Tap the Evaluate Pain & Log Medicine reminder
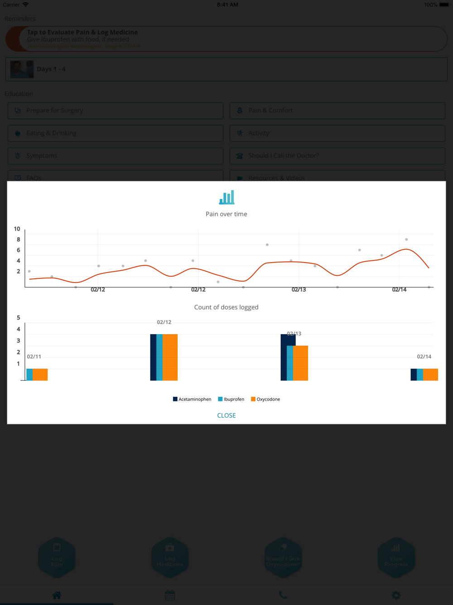The image size is (453, 605). coord(226,39)
